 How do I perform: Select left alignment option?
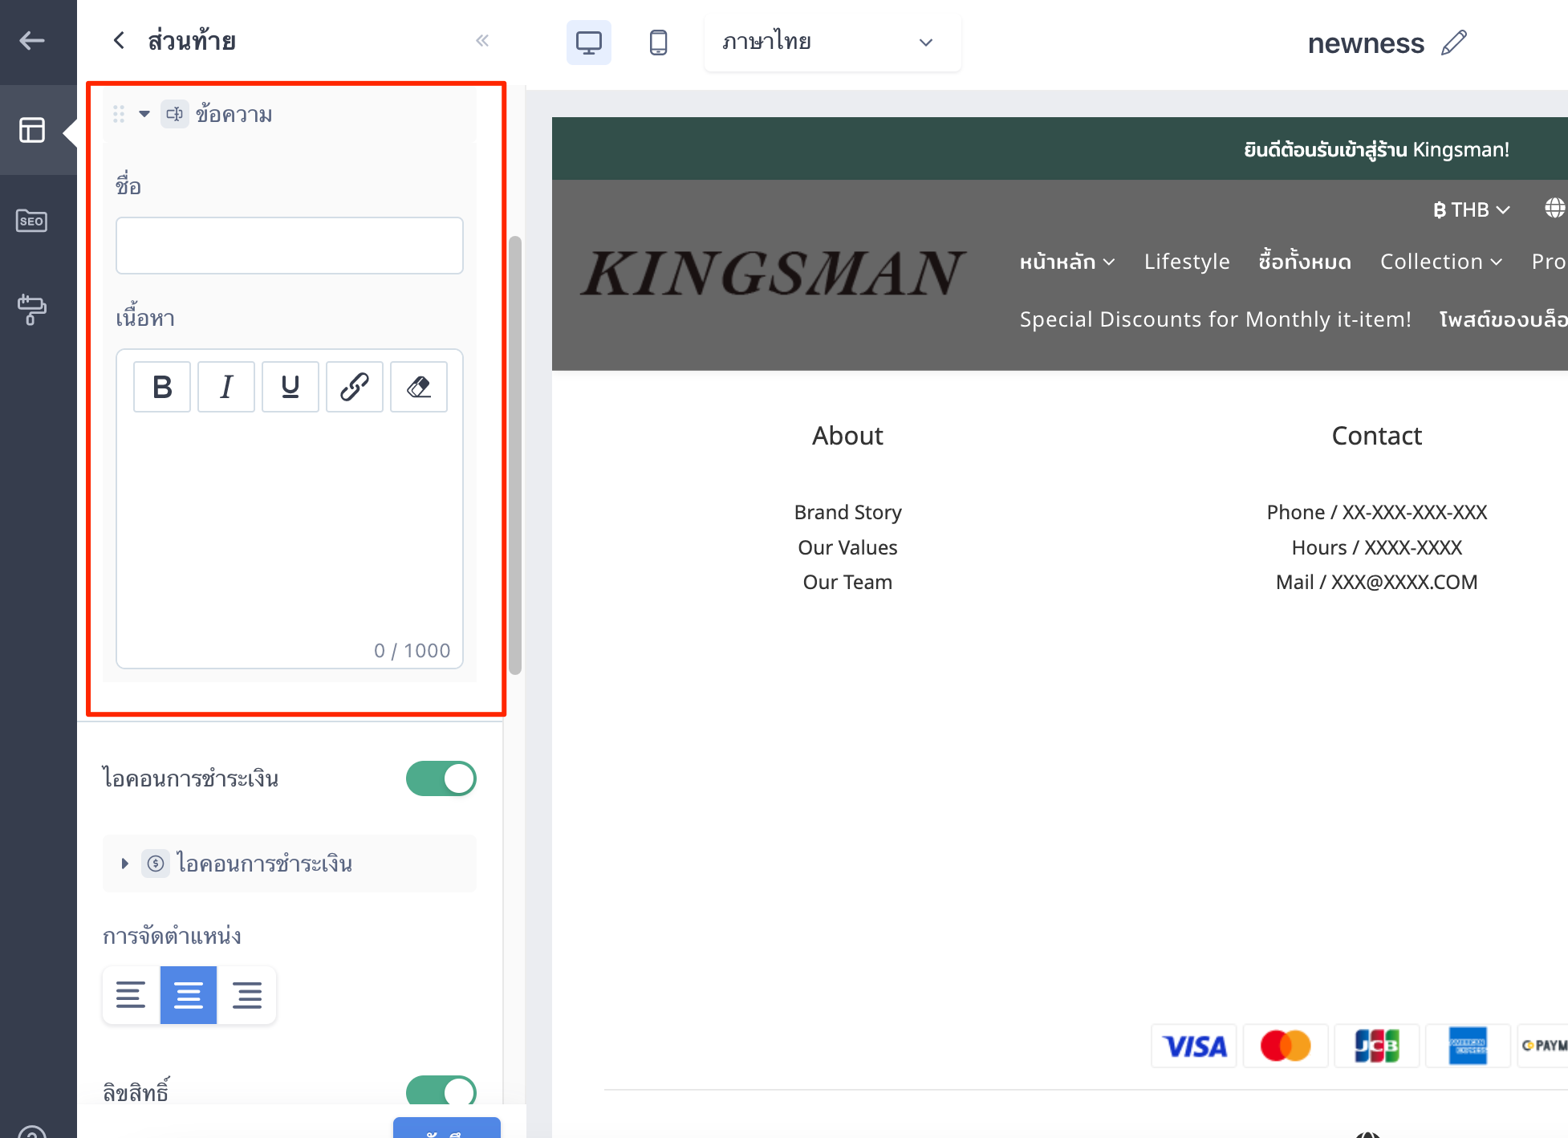pyautogui.click(x=131, y=995)
